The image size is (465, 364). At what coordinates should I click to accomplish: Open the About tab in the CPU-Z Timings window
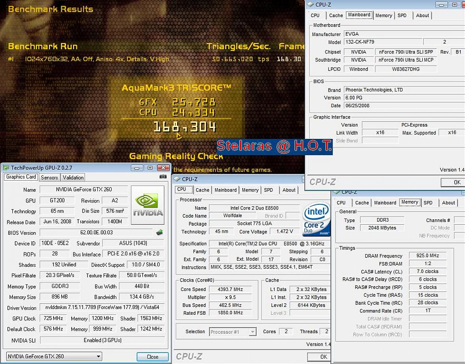448,203
